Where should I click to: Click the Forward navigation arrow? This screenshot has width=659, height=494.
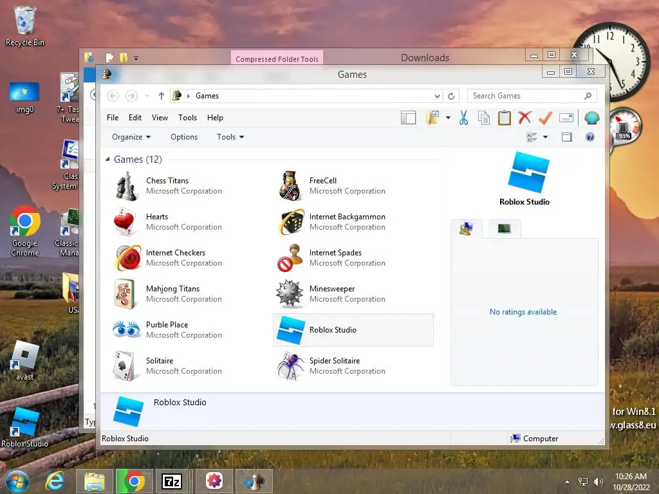pyautogui.click(x=131, y=96)
